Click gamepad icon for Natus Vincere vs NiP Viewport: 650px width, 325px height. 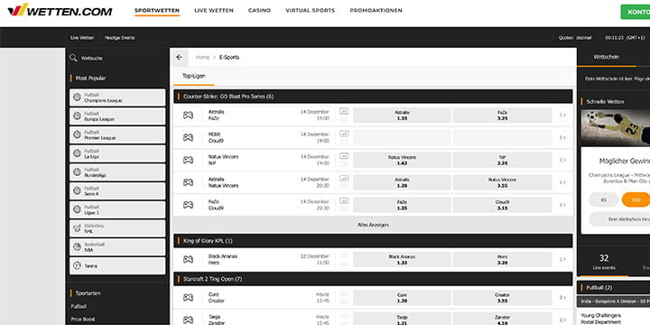188,160
